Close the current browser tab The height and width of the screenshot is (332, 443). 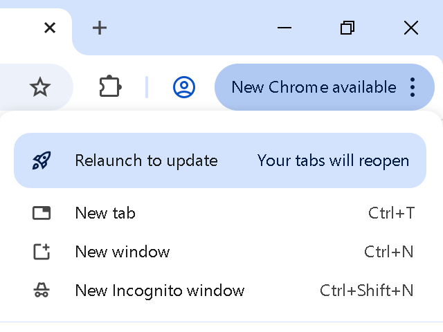coord(50,28)
